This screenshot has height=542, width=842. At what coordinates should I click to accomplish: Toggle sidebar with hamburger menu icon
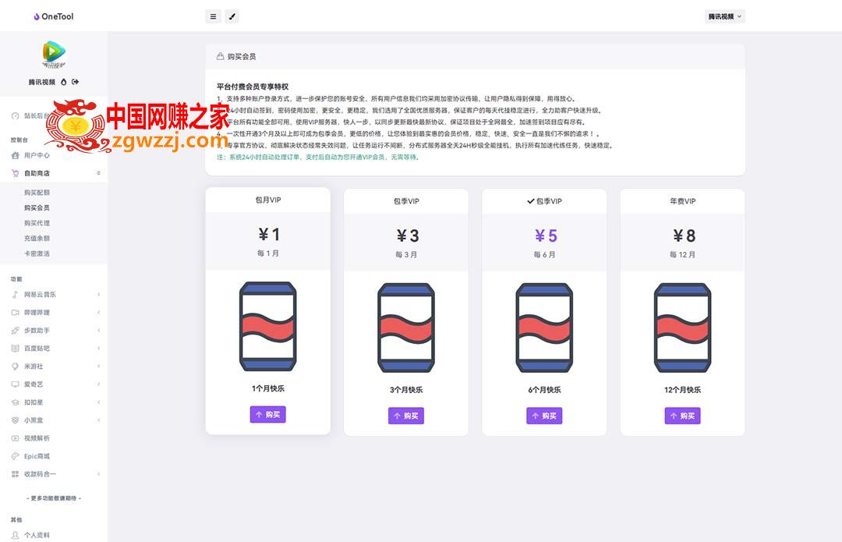(x=213, y=16)
